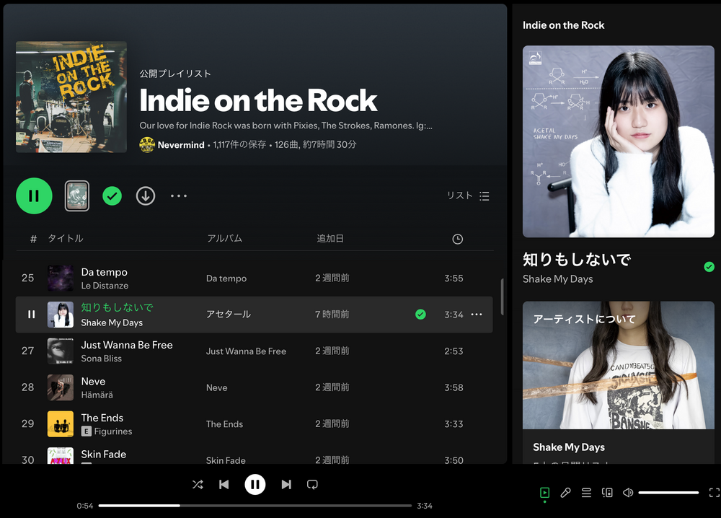Open the 知りもしないで track in the list
The height and width of the screenshot is (518, 721).
point(118,307)
